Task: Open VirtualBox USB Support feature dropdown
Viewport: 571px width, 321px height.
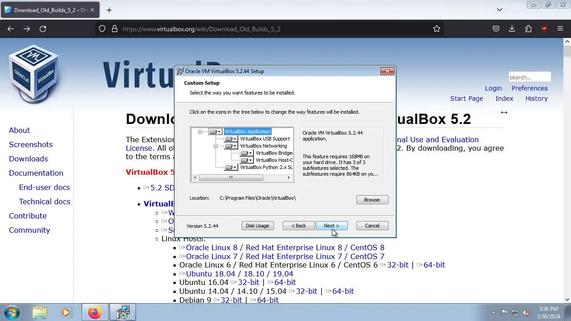Action: point(231,139)
